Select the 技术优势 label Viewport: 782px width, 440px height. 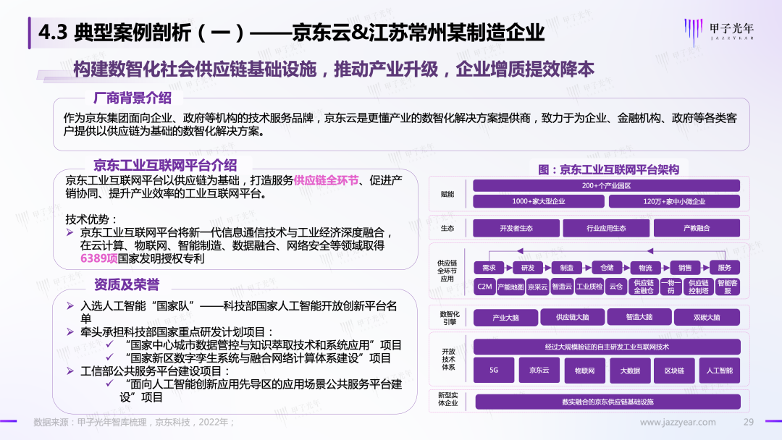91,219
